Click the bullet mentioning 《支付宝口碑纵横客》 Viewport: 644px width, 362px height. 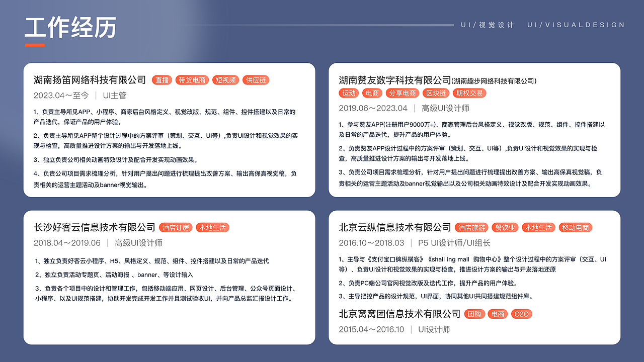tap(472, 264)
